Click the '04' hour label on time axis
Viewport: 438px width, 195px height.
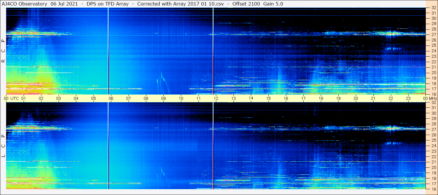(x=76, y=98)
